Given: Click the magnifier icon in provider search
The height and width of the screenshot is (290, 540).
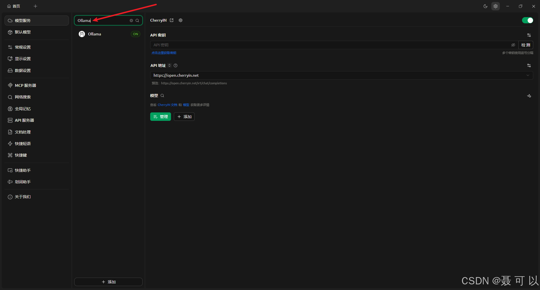Looking at the screenshot, I should click(x=137, y=21).
